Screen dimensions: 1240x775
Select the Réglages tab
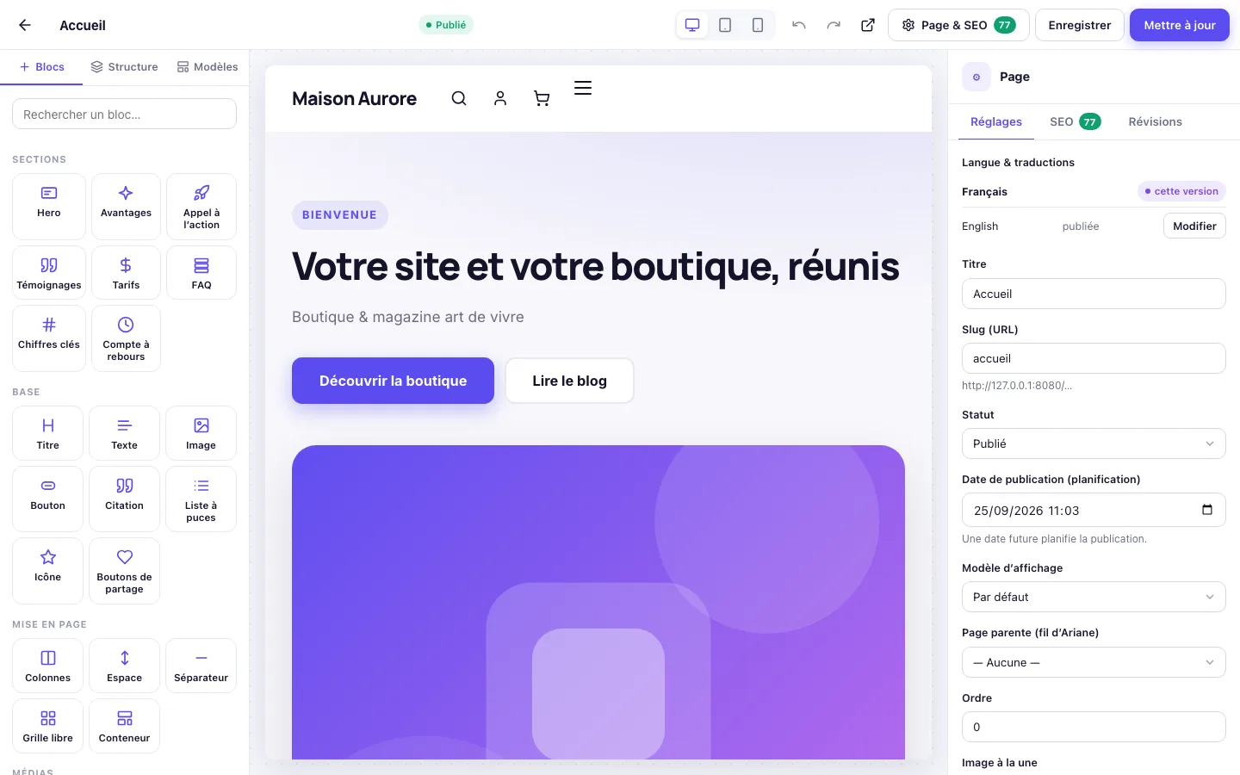point(996,122)
